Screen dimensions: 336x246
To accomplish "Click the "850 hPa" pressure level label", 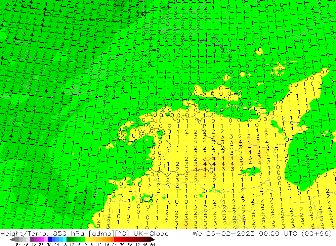I will pyautogui.click(x=68, y=234).
